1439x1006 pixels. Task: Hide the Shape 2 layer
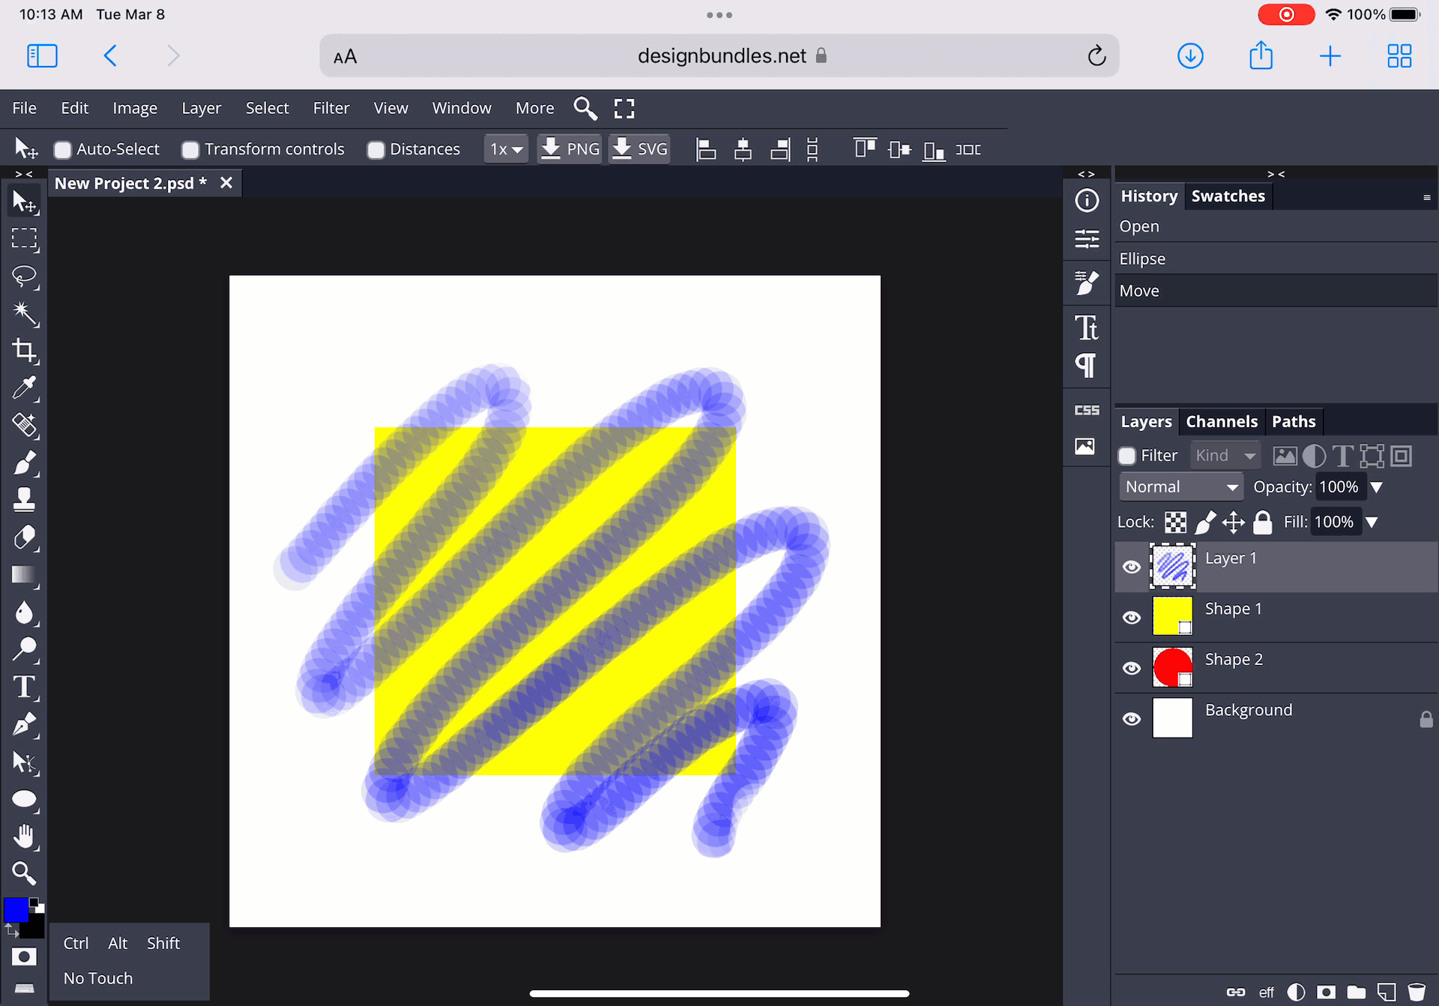[x=1132, y=668]
